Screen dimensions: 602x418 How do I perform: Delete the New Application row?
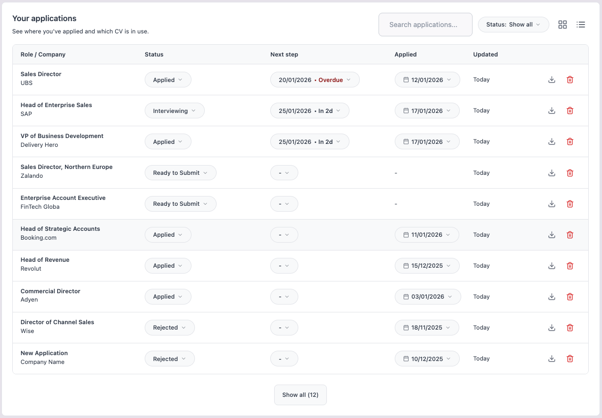[570, 359]
